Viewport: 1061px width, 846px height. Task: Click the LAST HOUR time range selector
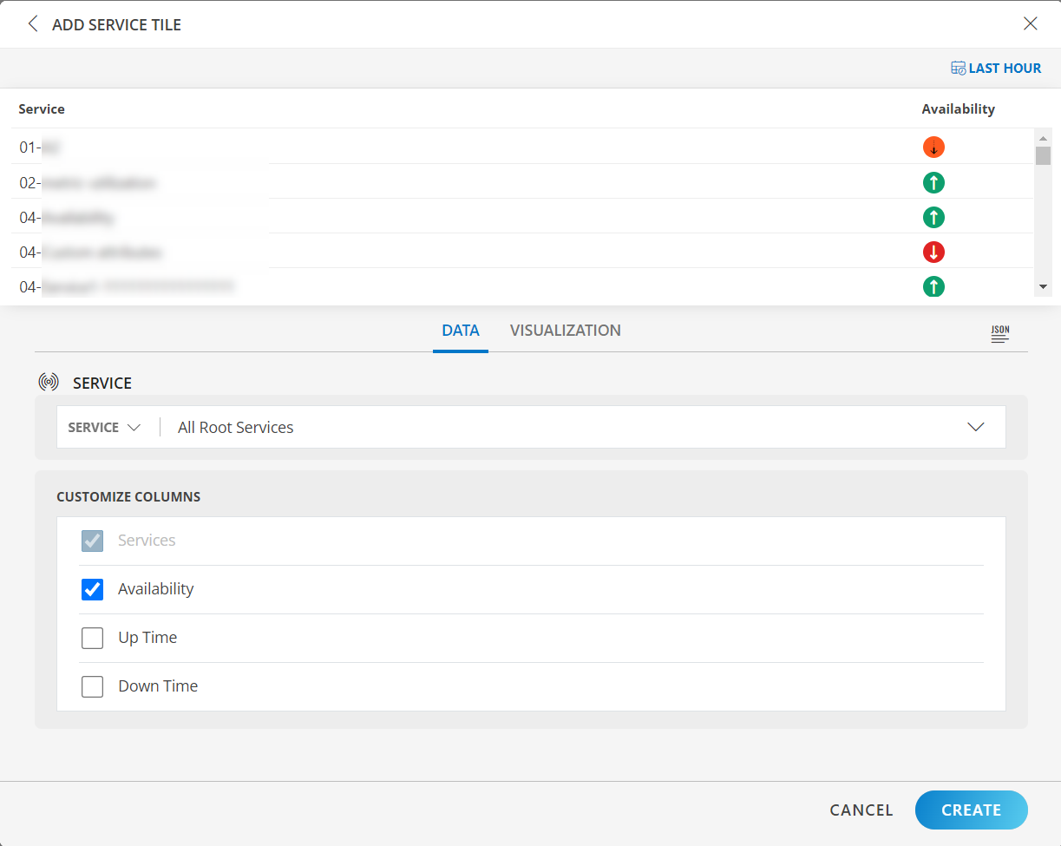pyautogui.click(x=996, y=68)
